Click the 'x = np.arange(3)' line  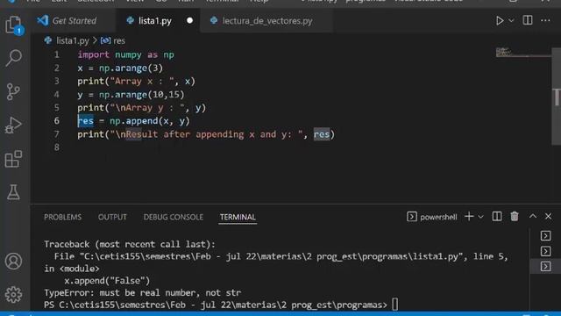(x=120, y=68)
